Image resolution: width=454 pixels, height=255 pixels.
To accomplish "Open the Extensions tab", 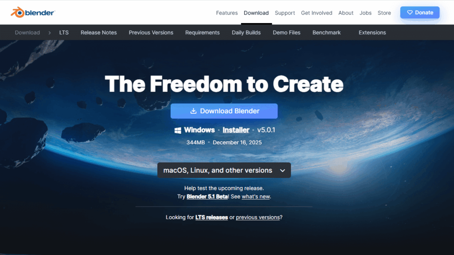I will coord(372,33).
